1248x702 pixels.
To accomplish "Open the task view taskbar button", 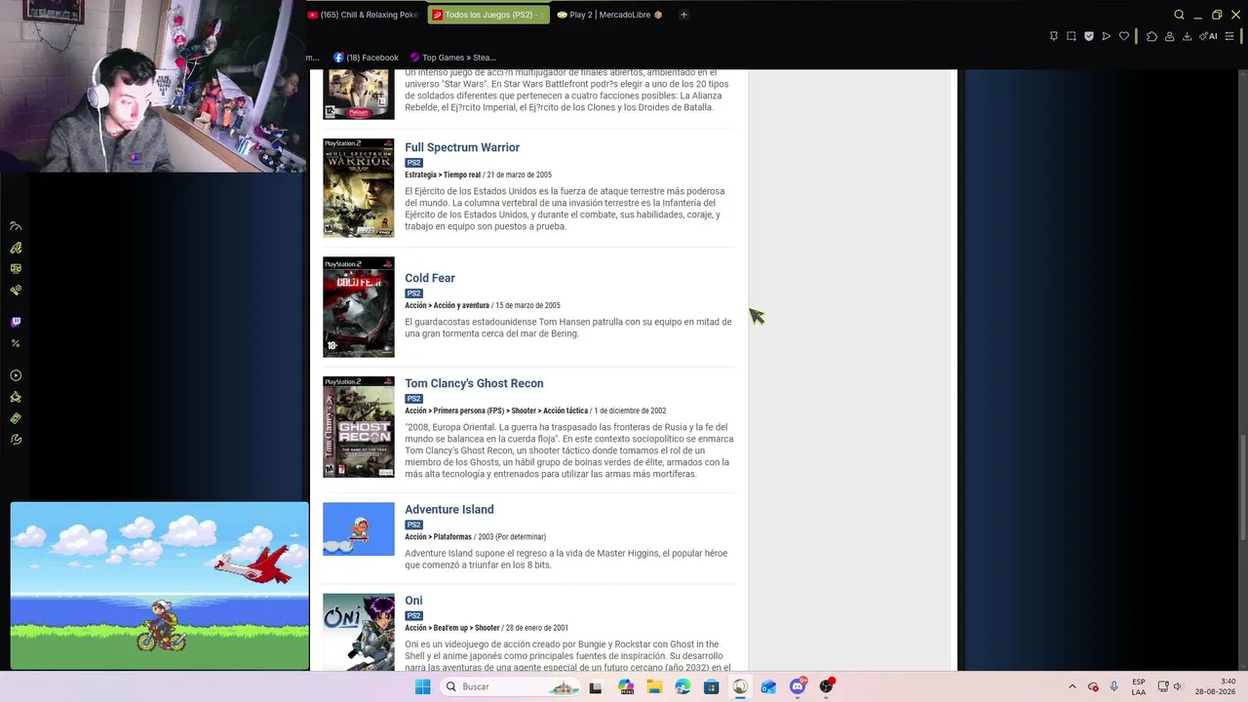I will coord(596,686).
